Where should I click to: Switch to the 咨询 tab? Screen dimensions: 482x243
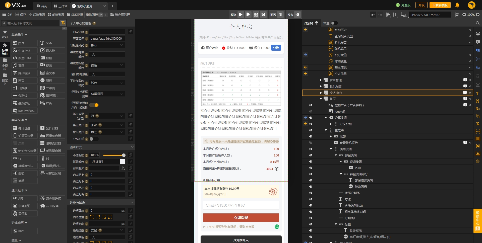pyautogui.click(x=42, y=6)
